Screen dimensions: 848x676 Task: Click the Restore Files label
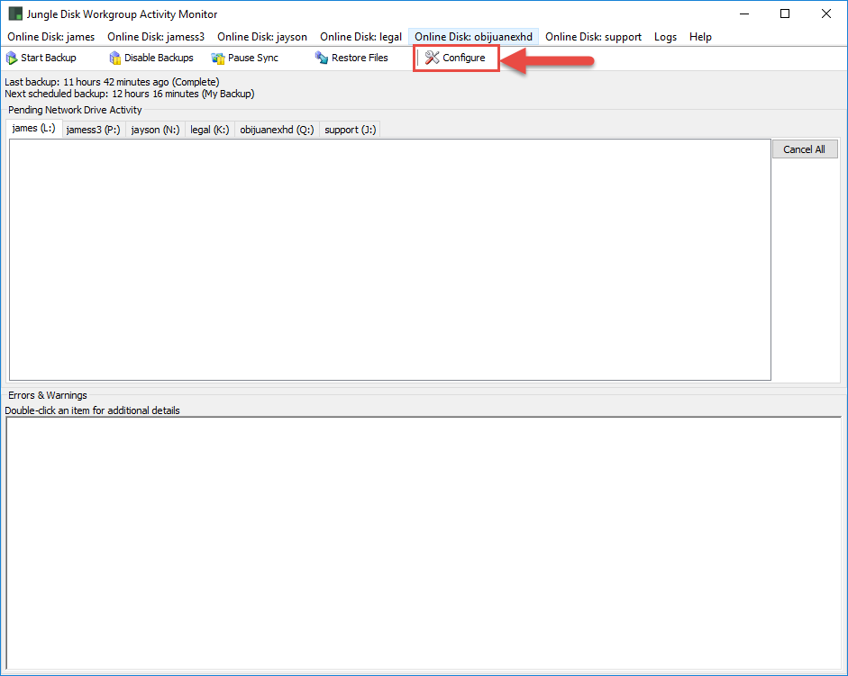coord(360,58)
